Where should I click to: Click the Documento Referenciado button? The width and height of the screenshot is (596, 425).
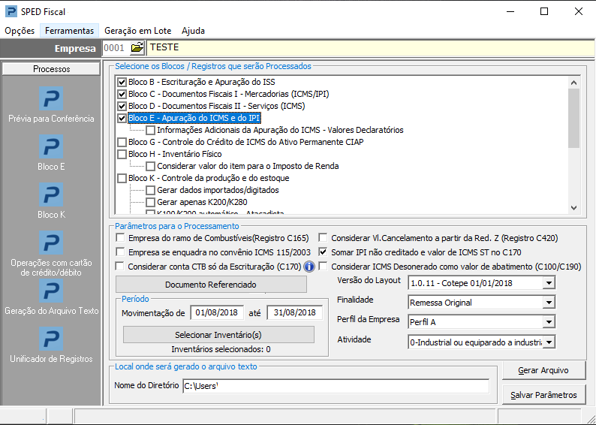[x=211, y=285]
